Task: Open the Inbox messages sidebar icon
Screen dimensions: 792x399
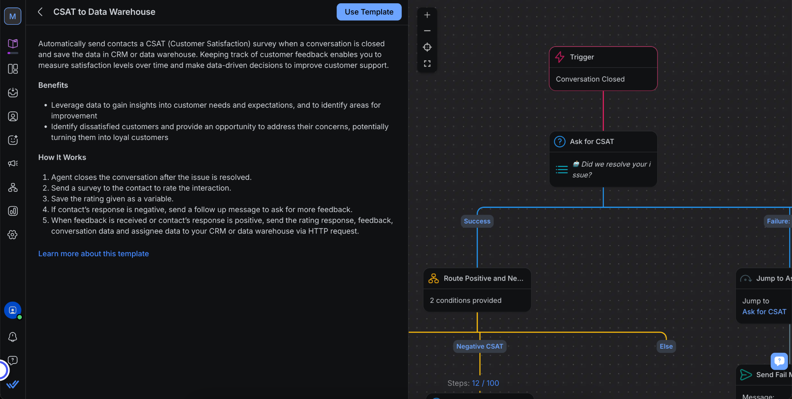Action: pyautogui.click(x=13, y=92)
